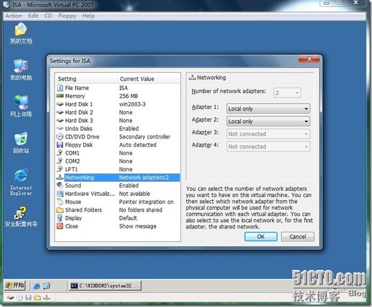Click the Setting column header
372x307 pixels.
(x=86, y=79)
